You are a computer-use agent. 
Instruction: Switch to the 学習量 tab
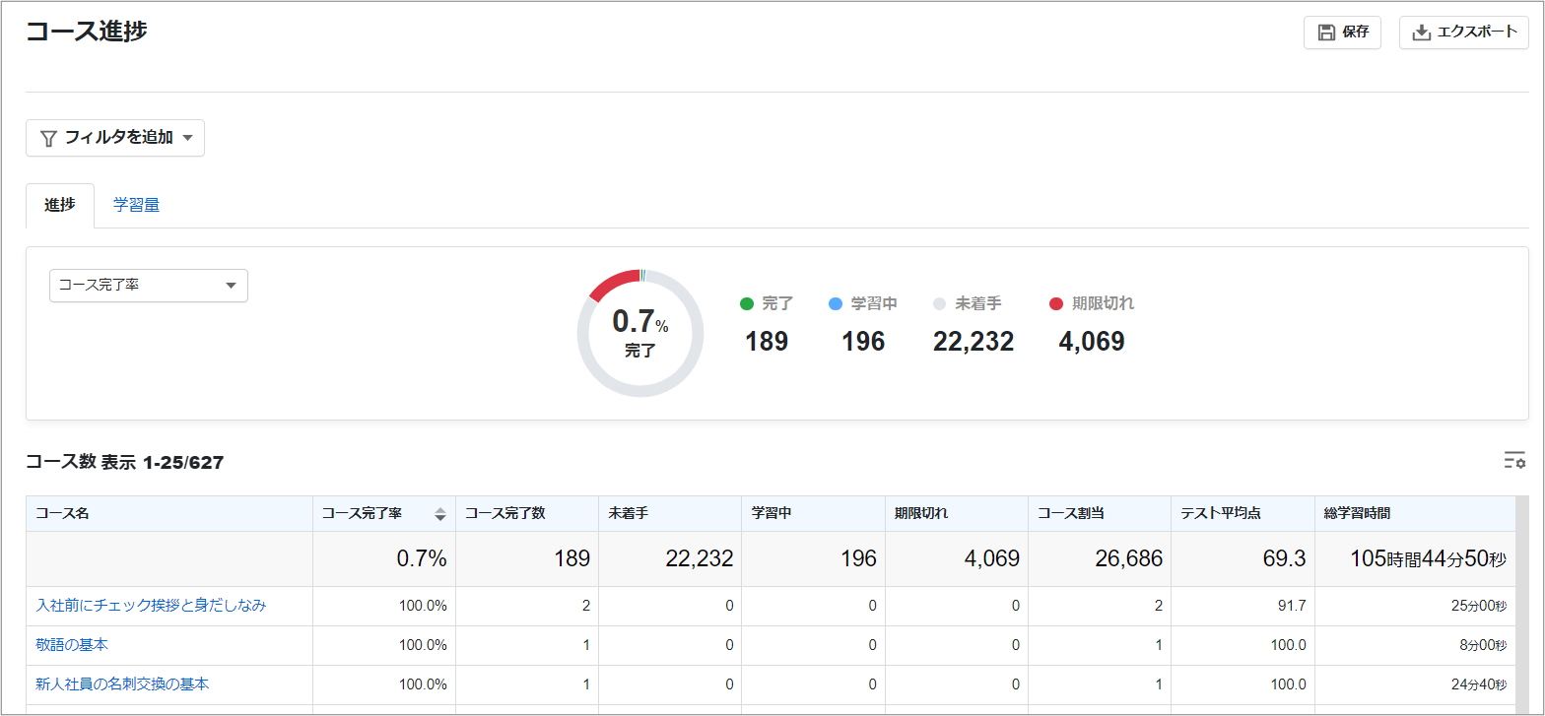(136, 205)
